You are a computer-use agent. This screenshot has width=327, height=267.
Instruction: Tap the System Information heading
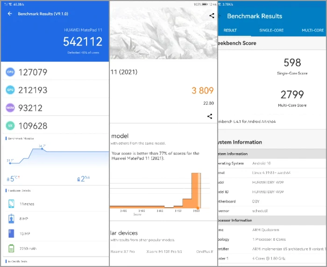[x=240, y=142]
